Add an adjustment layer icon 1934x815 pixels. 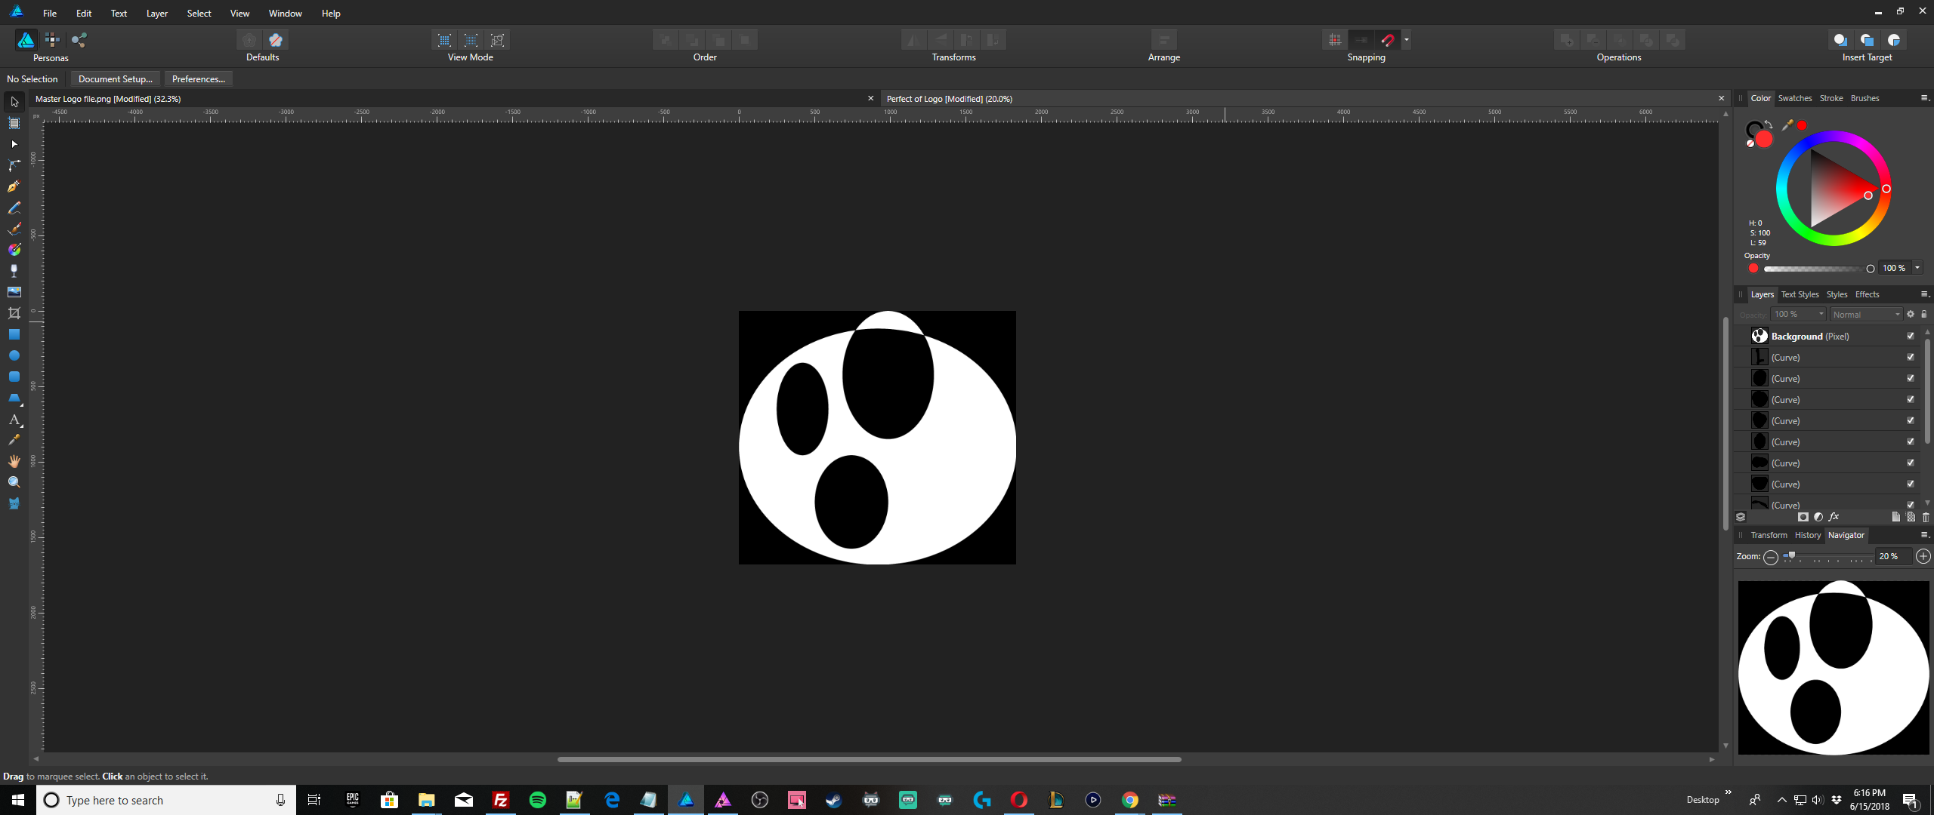pyautogui.click(x=1818, y=517)
